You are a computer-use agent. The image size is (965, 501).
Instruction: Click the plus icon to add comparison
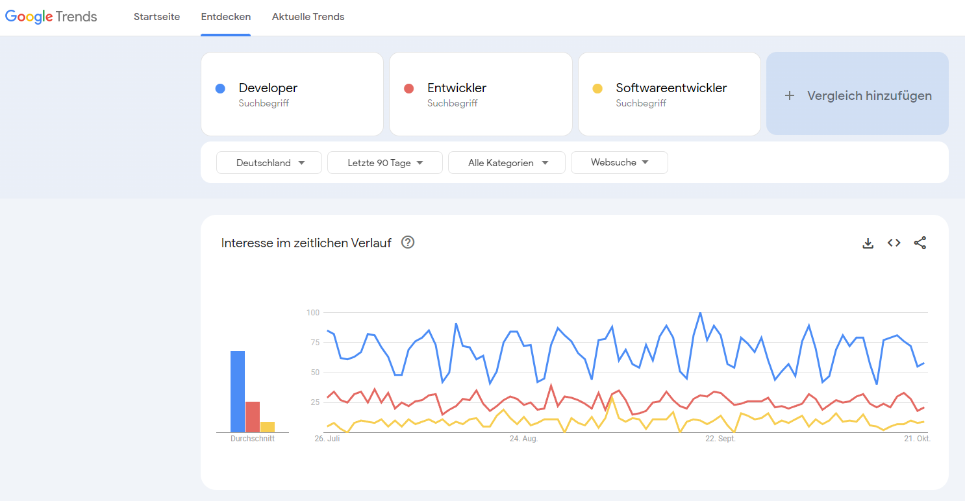tap(790, 95)
